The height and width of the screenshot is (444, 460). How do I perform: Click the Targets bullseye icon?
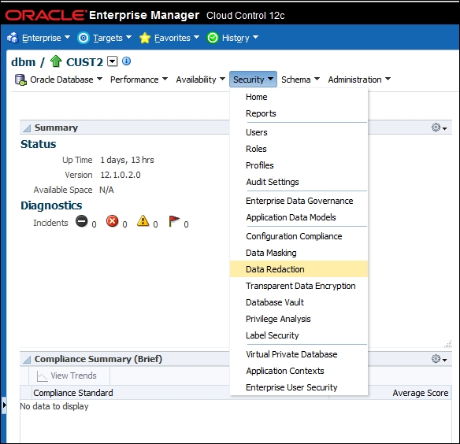click(x=83, y=38)
